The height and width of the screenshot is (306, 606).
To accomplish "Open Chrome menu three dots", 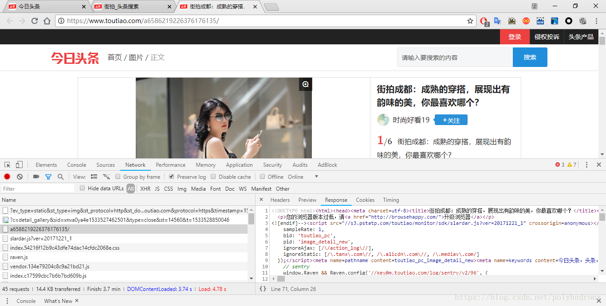I will tap(597, 21).
